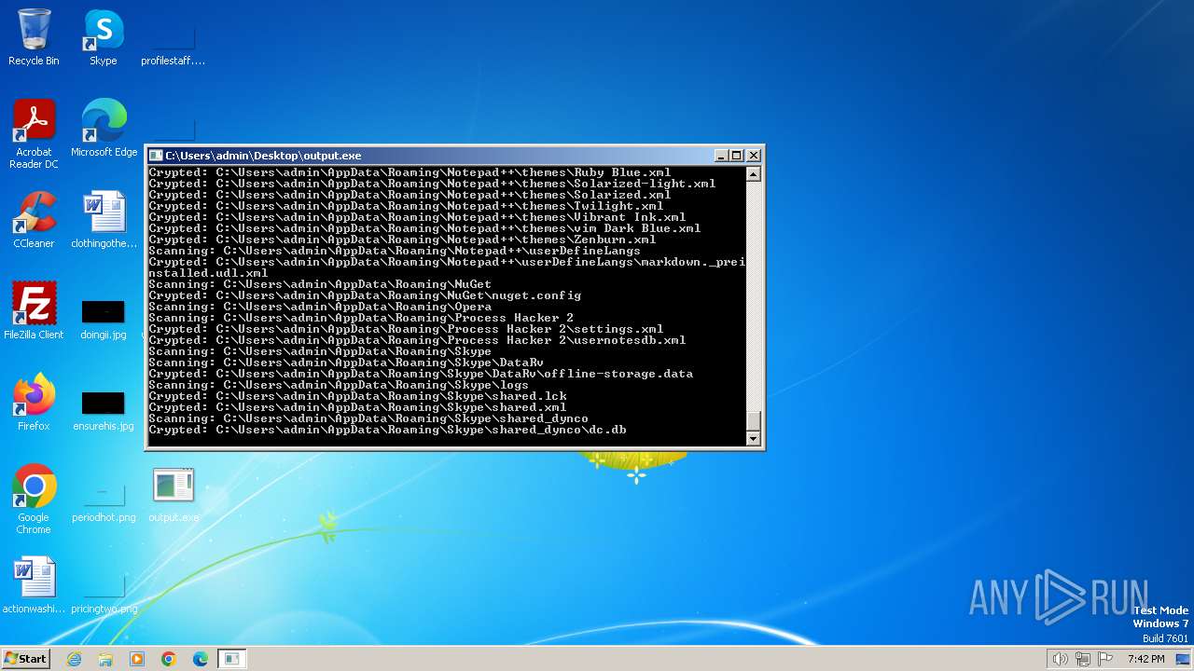
Task: Minimize the output.exe console window
Action: [720, 156]
